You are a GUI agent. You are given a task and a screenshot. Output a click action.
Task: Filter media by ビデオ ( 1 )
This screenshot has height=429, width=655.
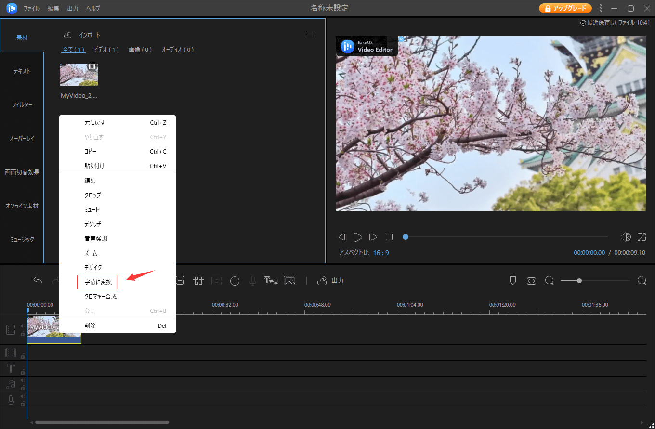tap(106, 50)
